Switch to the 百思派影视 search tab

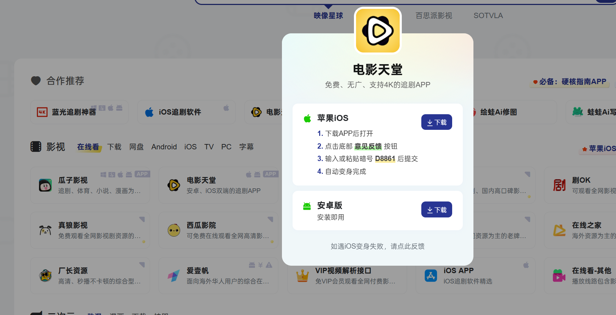pyautogui.click(x=434, y=16)
